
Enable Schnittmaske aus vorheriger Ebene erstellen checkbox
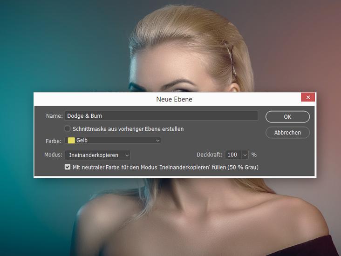pyautogui.click(x=68, y=128)
